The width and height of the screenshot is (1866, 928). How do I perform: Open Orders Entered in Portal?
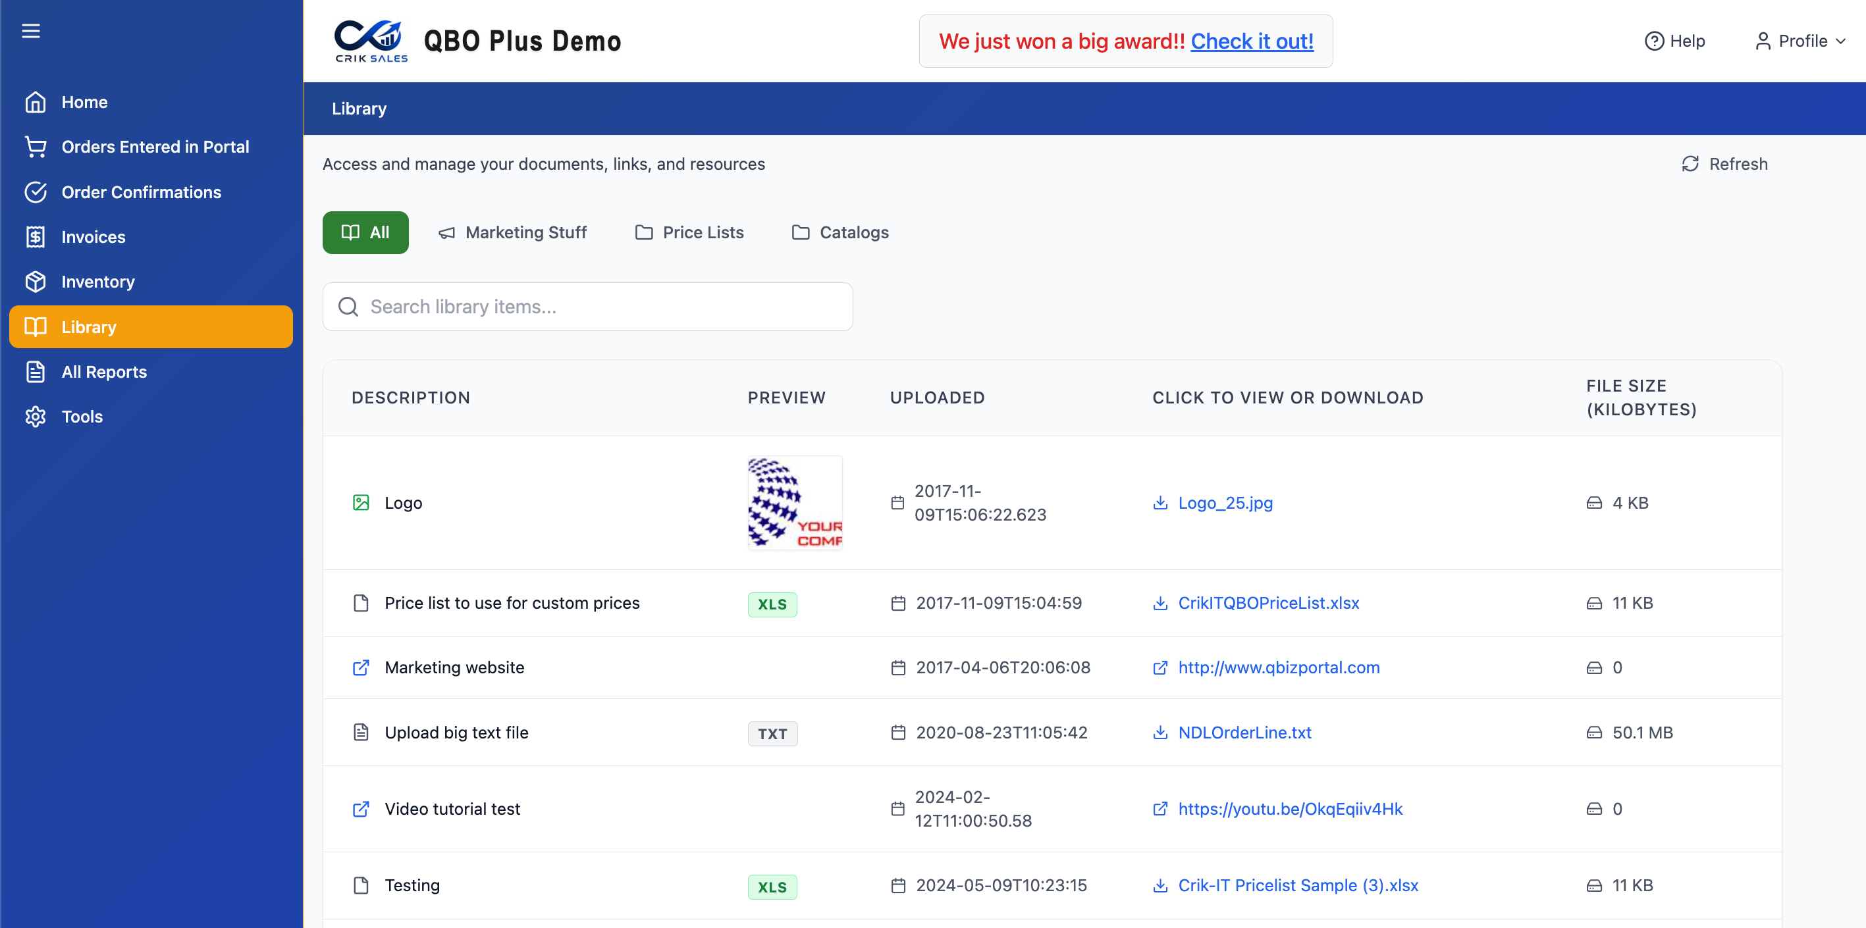tap(151, 147)
